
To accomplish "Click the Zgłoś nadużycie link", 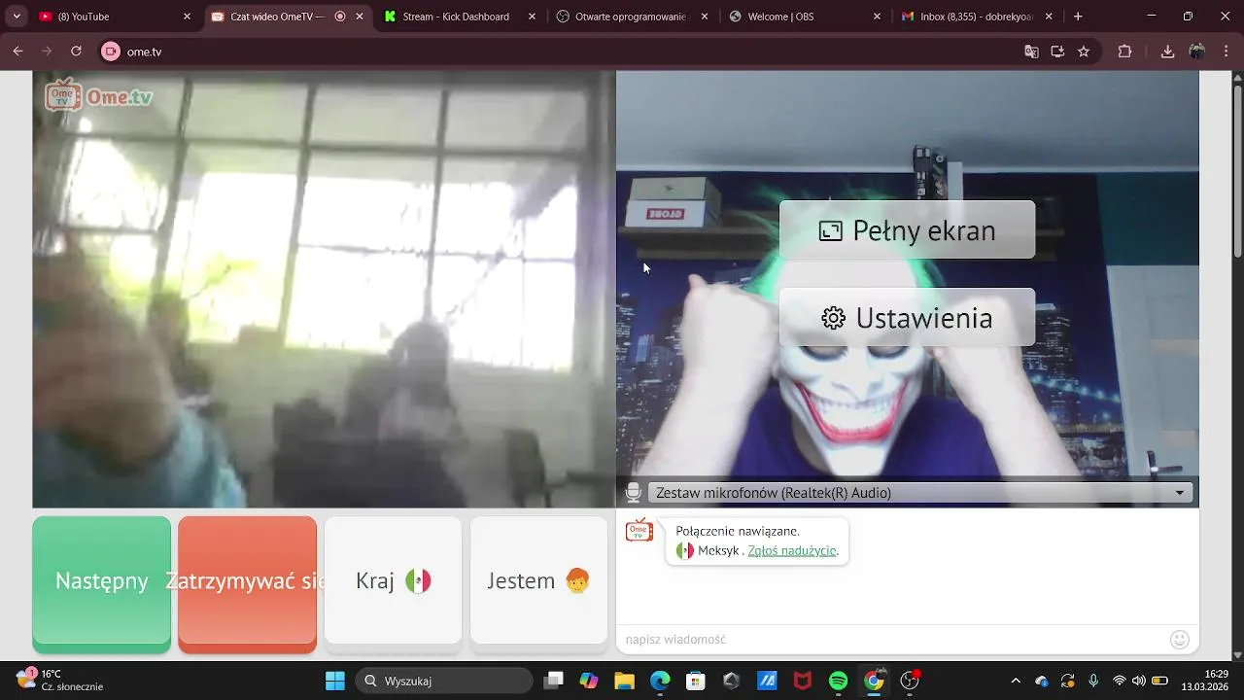I will [x=791, y=550].
